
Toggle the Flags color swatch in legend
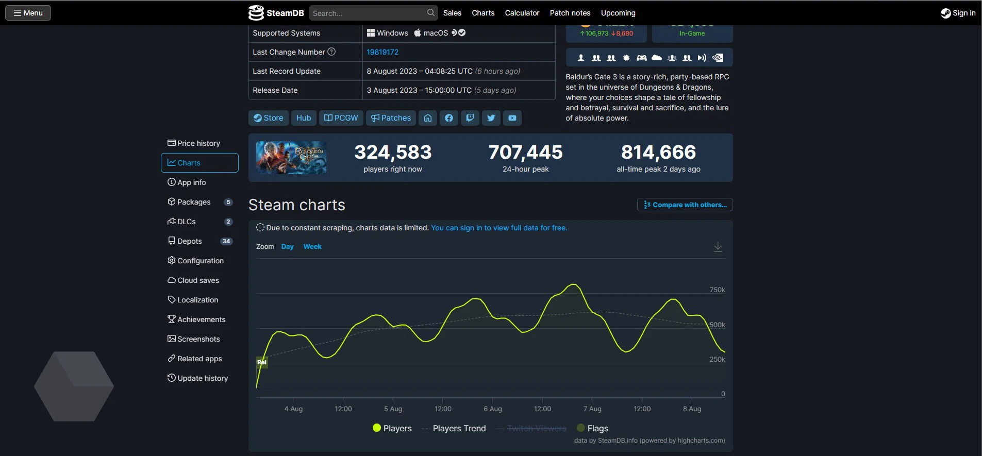click(581, 428)
